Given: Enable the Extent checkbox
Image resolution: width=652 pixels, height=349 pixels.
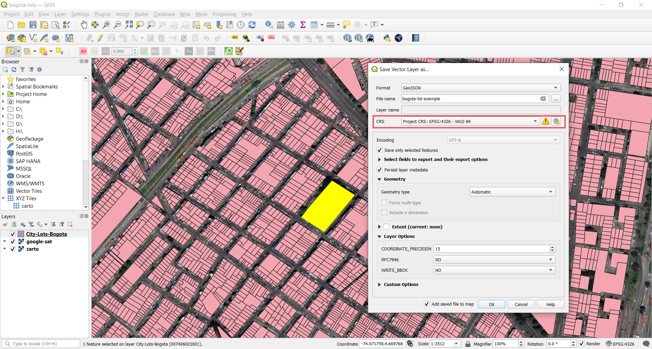Looking at the screenshot, I should 386,227.
